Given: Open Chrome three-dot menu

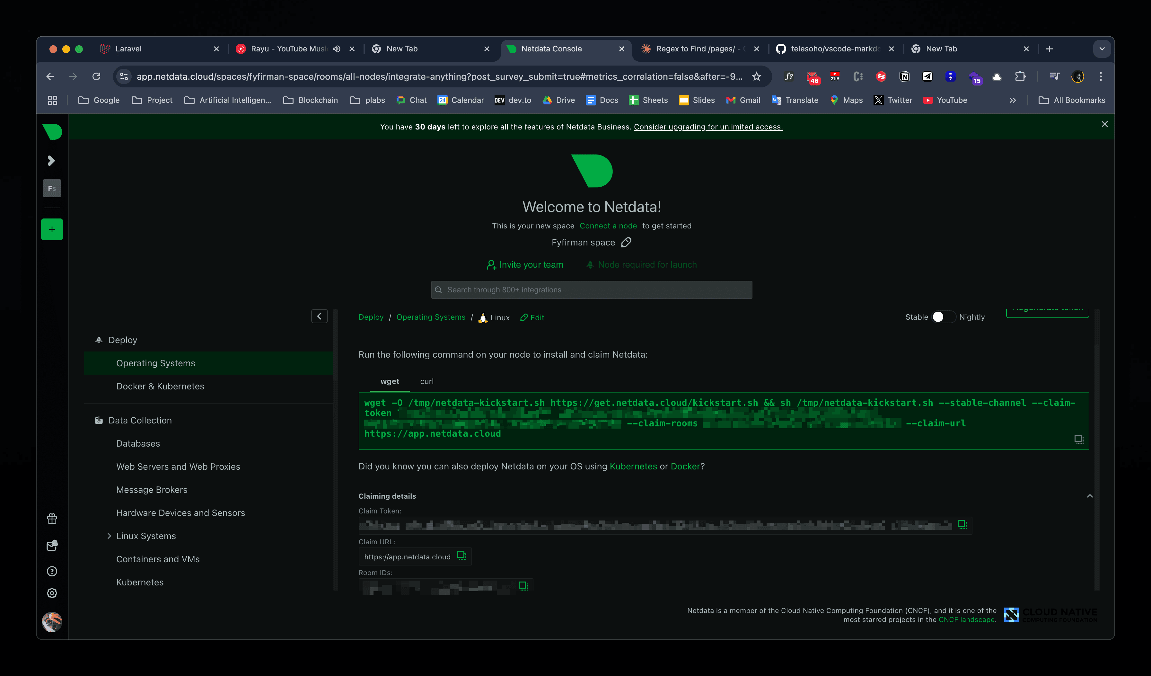Looking at the screenshot, I should pyautogui.click(x=1101, y=76).
